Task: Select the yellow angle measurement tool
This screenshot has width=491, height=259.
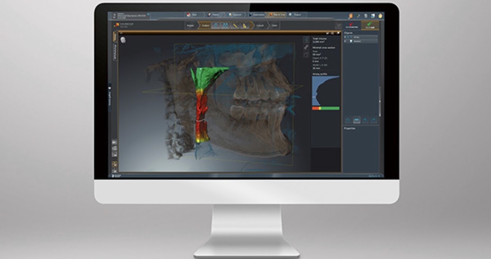Action: [245, 26]
